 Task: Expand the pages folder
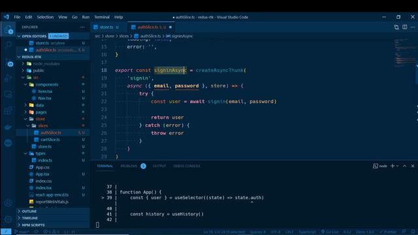click(x=25, y=112)
